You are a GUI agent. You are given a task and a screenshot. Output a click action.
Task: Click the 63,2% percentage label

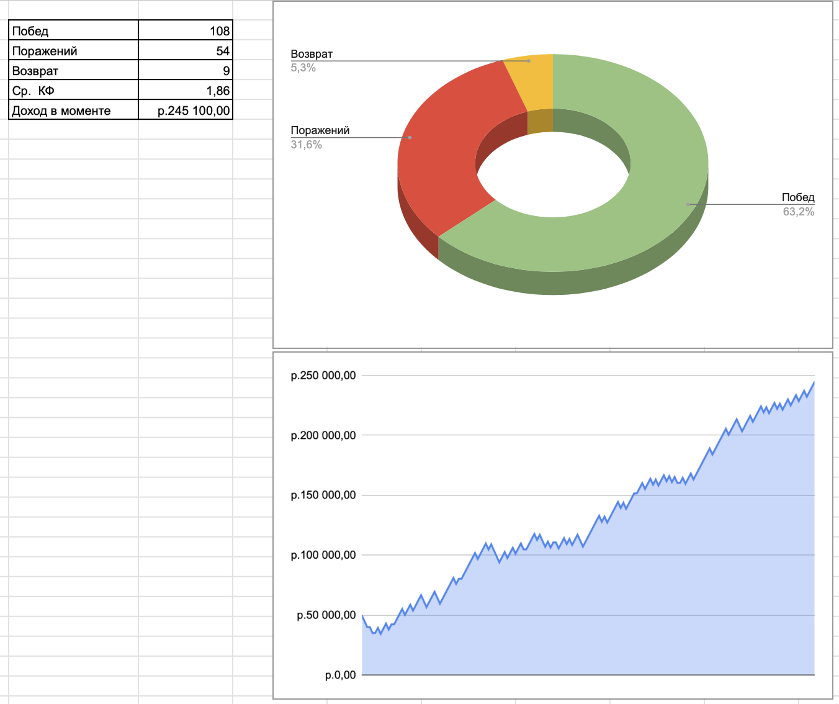799,212
